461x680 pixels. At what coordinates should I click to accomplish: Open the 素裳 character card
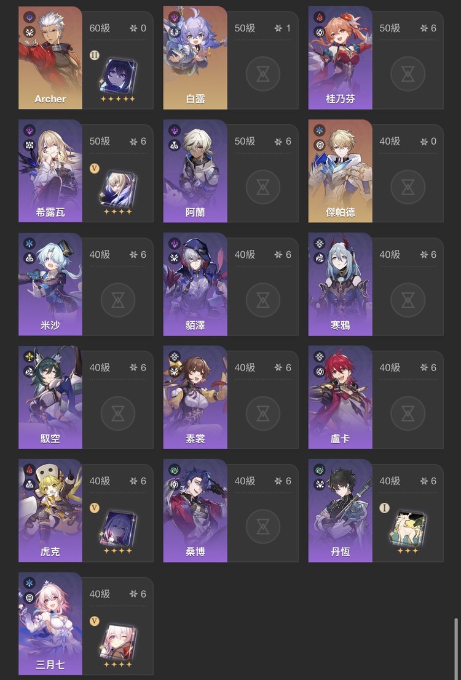click(195, 398)
